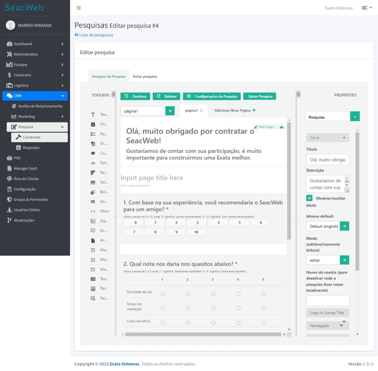
Task: Open Razões de Relacionamento menu item
Action: click(37, 106)
